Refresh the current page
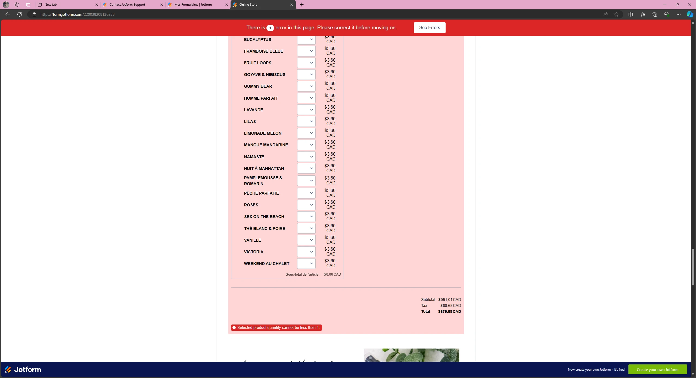 click(x=19, y=14)
